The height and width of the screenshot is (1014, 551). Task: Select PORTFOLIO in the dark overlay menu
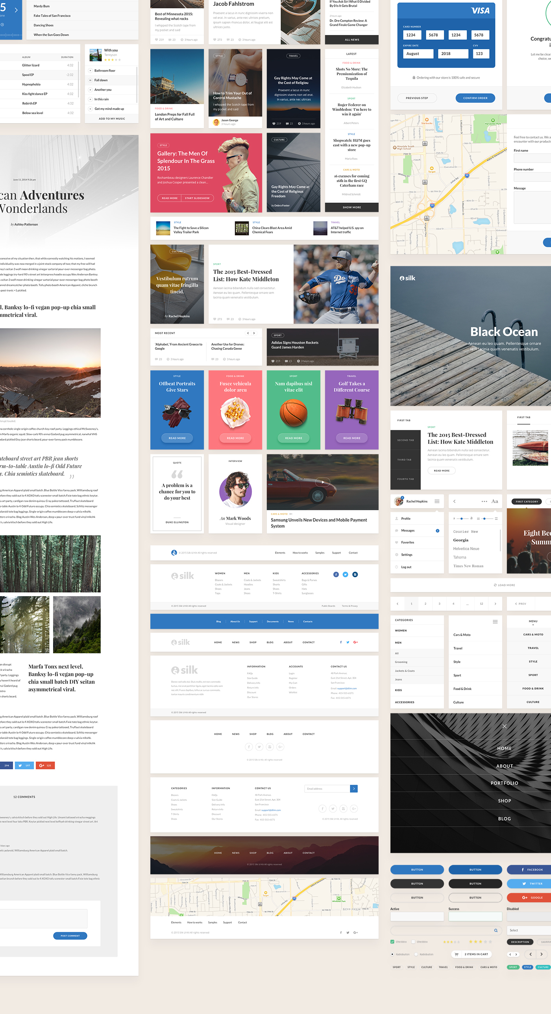point(504,783)
